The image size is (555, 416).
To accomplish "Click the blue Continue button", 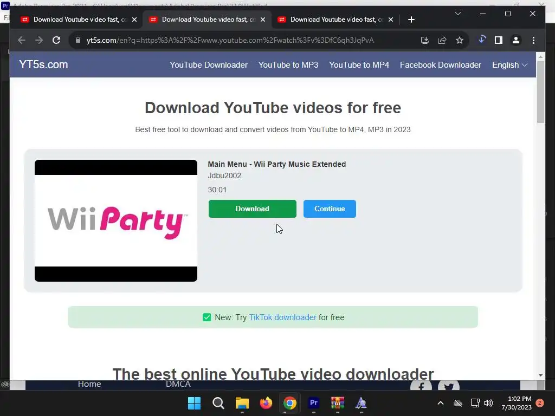I will (x=330, y=209).
